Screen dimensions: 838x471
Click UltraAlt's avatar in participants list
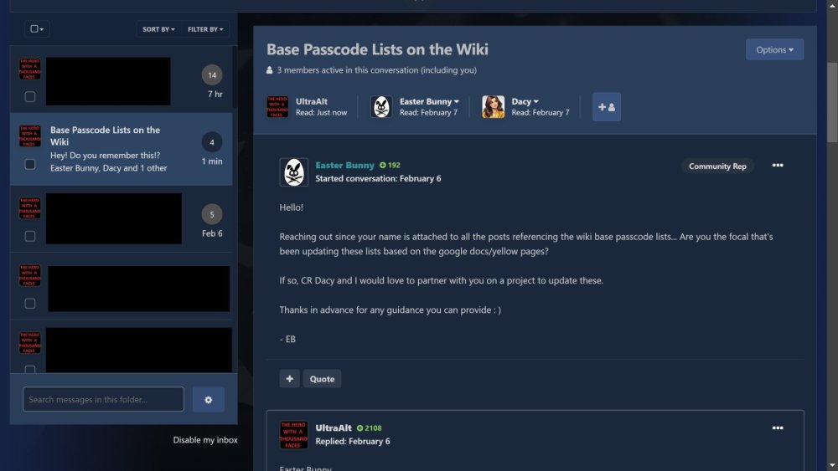pos(277,107)
